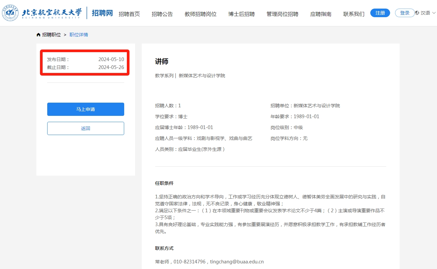Expand the 汉语 language dropdown arrow
Screen dimensions: 437x269
[434, 13]
